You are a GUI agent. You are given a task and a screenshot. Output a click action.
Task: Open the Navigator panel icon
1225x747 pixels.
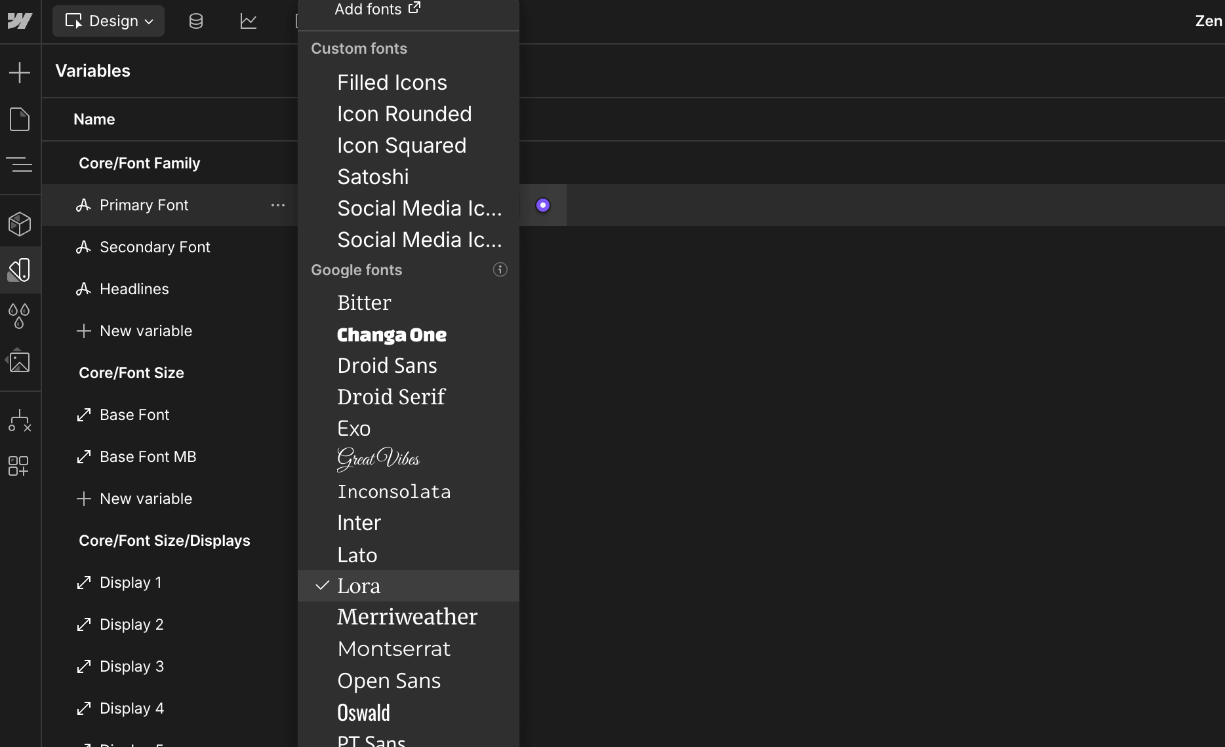20,164
